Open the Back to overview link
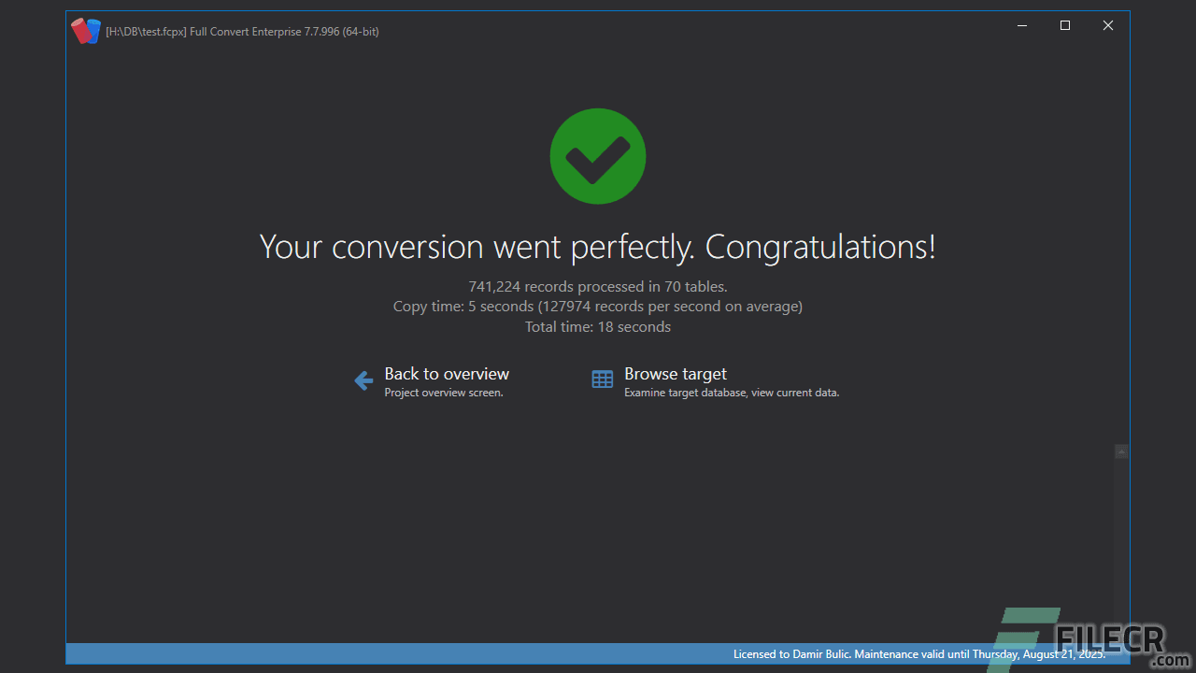This screenshot has height=673, width=1196. [x=447, y=373]
